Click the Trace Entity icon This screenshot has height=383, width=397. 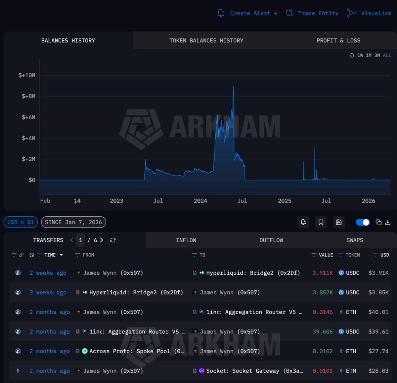[289, 13]
